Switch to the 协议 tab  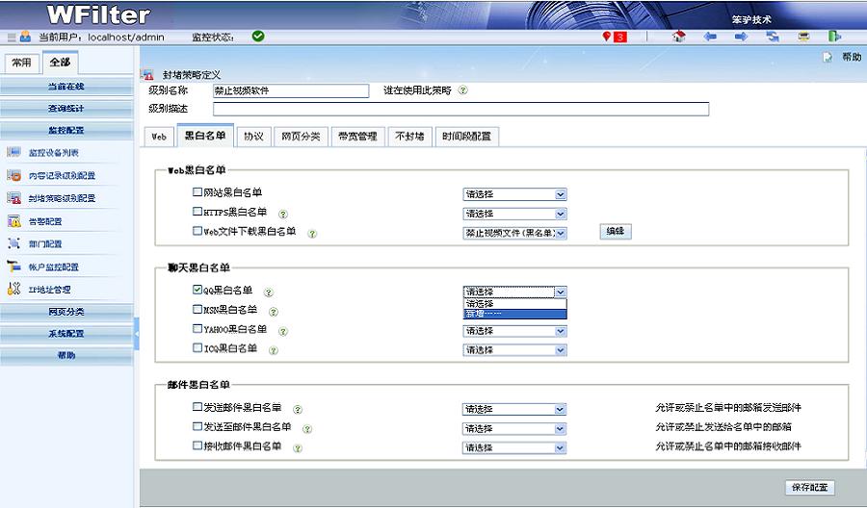tap(253, 137)
